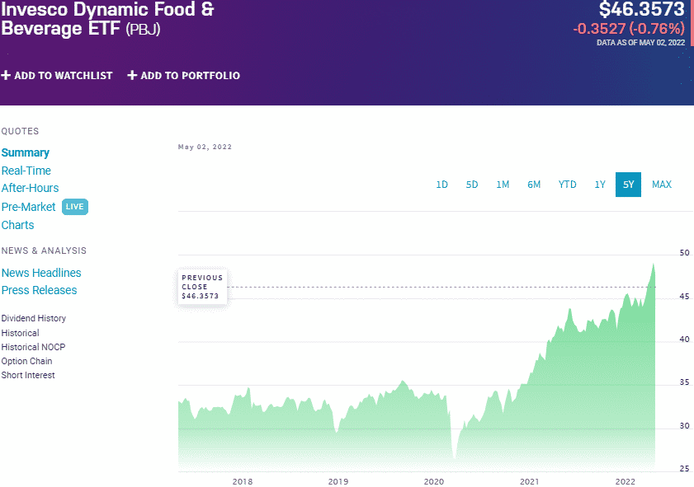This screenshot has width=694, height=487.
Task: Open the Dividend History page
Action: pos(33,318)
